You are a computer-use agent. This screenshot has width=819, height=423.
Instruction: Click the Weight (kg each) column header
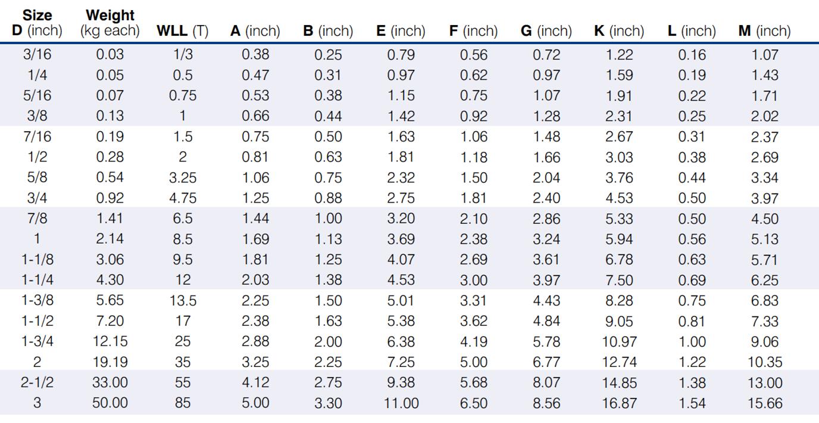coord(110,23)
